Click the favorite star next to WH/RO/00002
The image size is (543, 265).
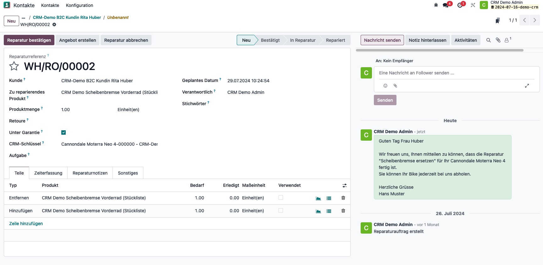coord(14,66)
